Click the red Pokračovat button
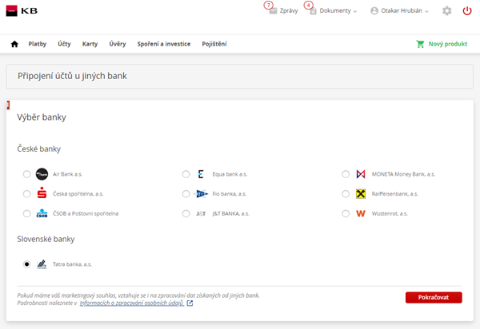 pos(434,297)
